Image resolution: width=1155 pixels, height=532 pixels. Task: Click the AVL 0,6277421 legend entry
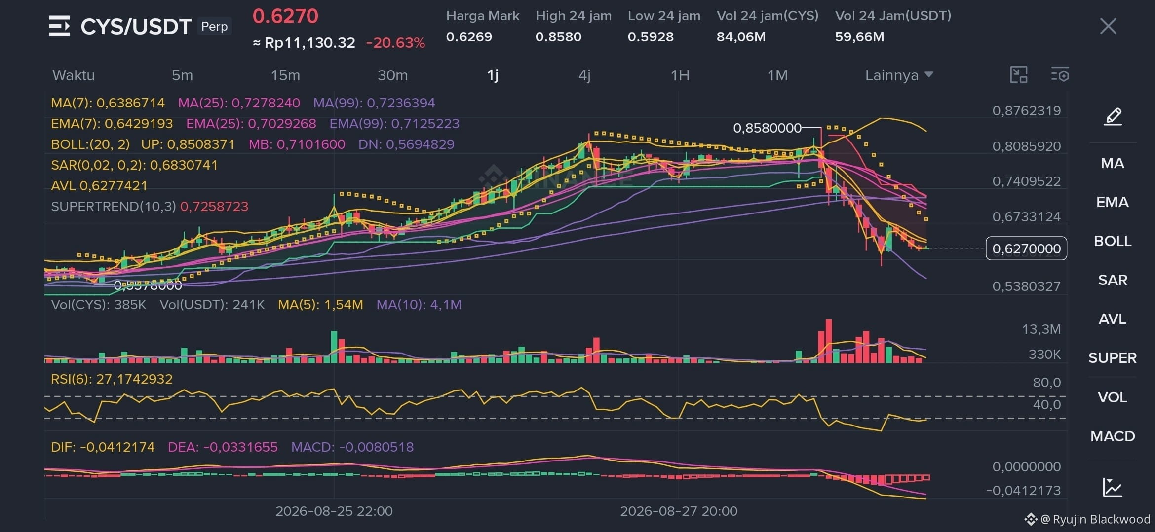pyautogui.click(x=99, y=186)
